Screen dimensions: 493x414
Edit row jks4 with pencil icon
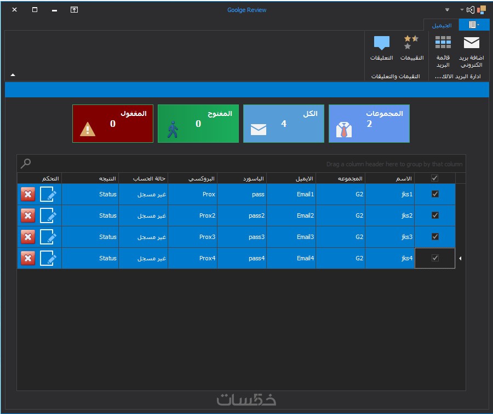[48, 258]
